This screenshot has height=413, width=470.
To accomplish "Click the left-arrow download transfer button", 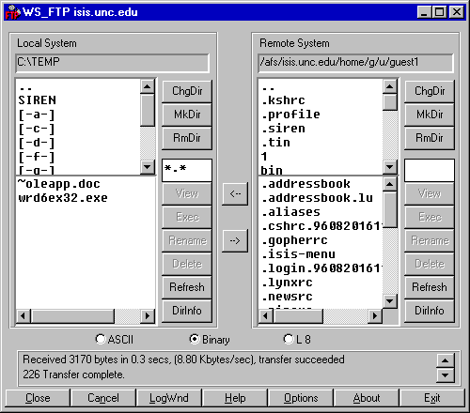I will 235,194.
